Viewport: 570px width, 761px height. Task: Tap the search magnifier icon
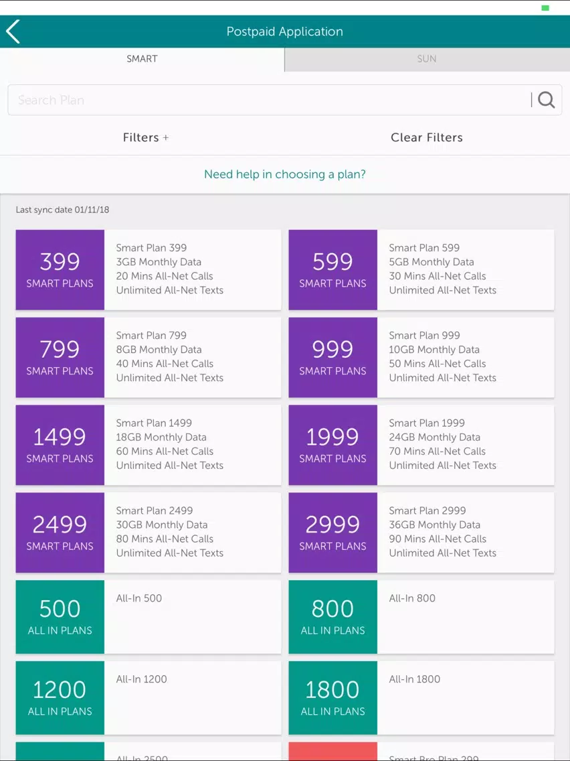pyautogui.click(x=546, y=100)
